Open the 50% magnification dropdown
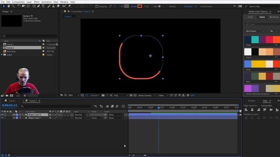 74,96
